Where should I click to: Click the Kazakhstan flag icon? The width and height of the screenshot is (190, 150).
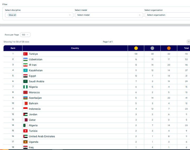pos(25,70)
